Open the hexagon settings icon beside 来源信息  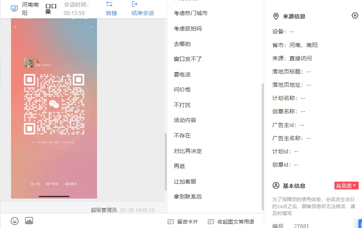click(355, 15)
